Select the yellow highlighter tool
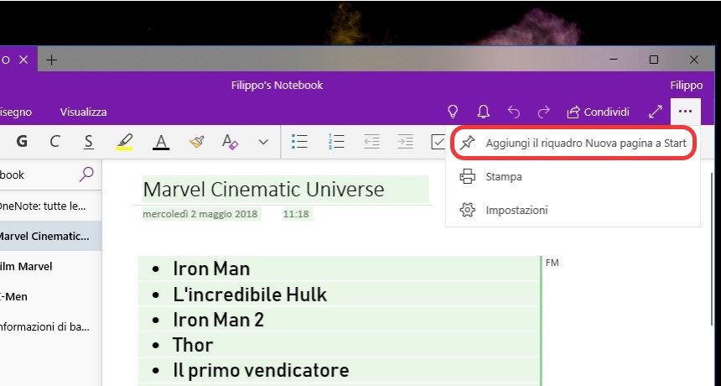Screen dimensions: 721x386 tap(124, 141)
